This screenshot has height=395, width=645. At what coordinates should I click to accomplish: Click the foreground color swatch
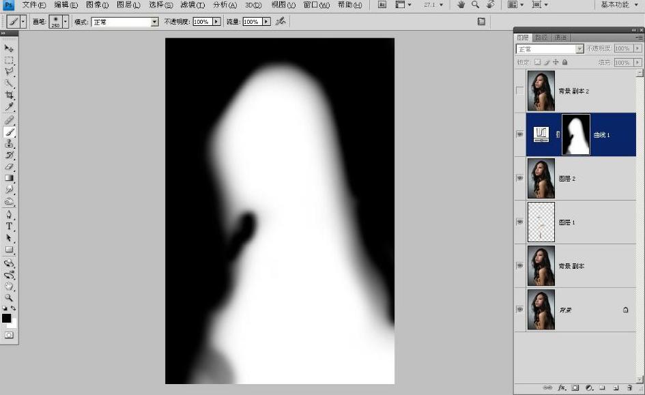point(6,318)
